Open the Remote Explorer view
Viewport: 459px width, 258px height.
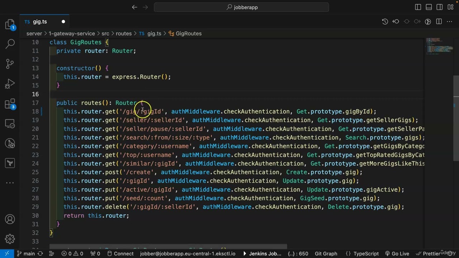click(10, 124)
